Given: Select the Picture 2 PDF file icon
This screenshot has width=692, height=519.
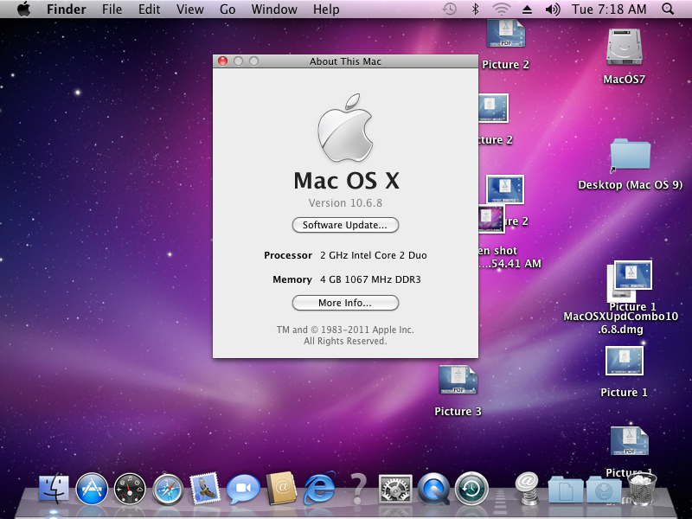Looking at the screenshot, I should pos(505,33).
